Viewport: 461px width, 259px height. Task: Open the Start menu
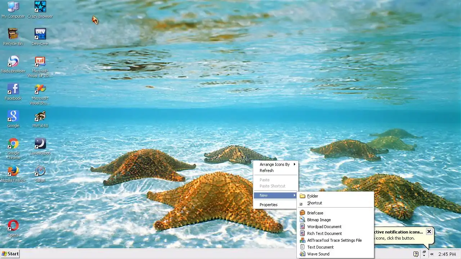(10, 254)
